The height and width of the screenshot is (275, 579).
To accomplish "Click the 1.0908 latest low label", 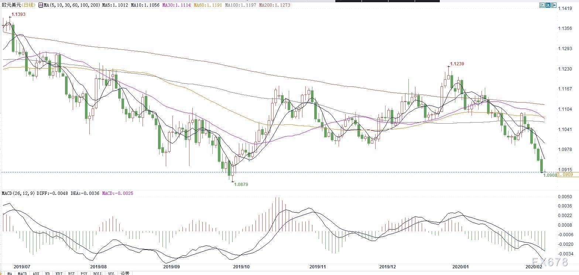I will tap(550, 175).
